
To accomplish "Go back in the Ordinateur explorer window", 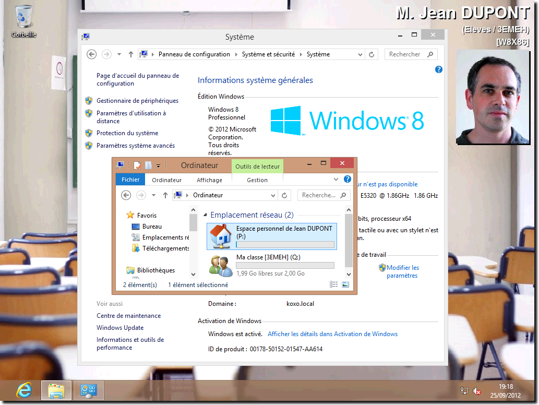I will 126,195.
